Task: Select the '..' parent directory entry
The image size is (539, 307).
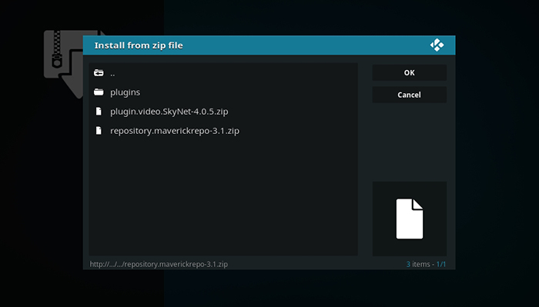Action: pyautogui.click(x=223, y=73)
